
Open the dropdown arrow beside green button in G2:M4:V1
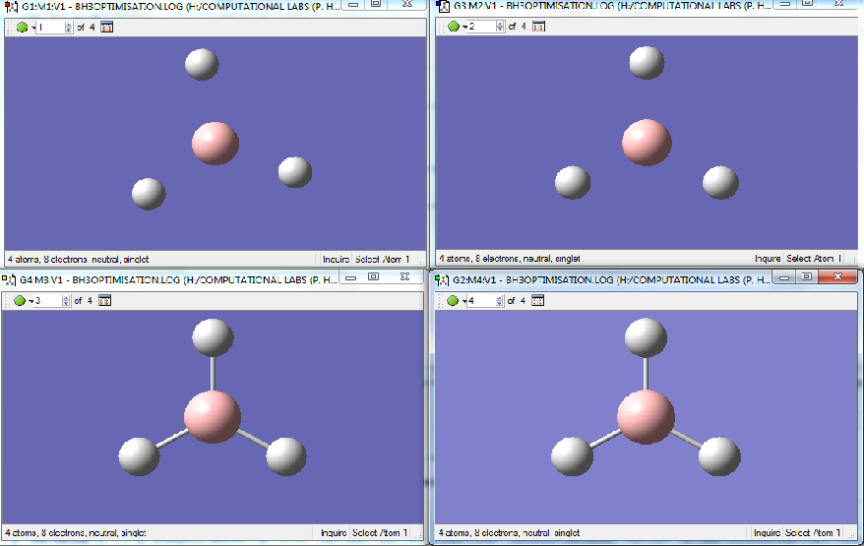click(463, 301)
